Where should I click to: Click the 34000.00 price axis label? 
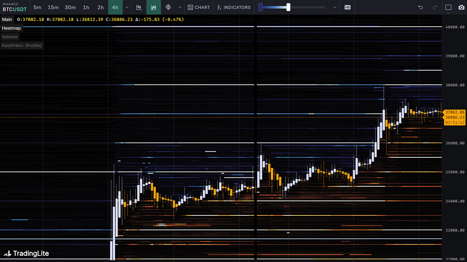455,201
